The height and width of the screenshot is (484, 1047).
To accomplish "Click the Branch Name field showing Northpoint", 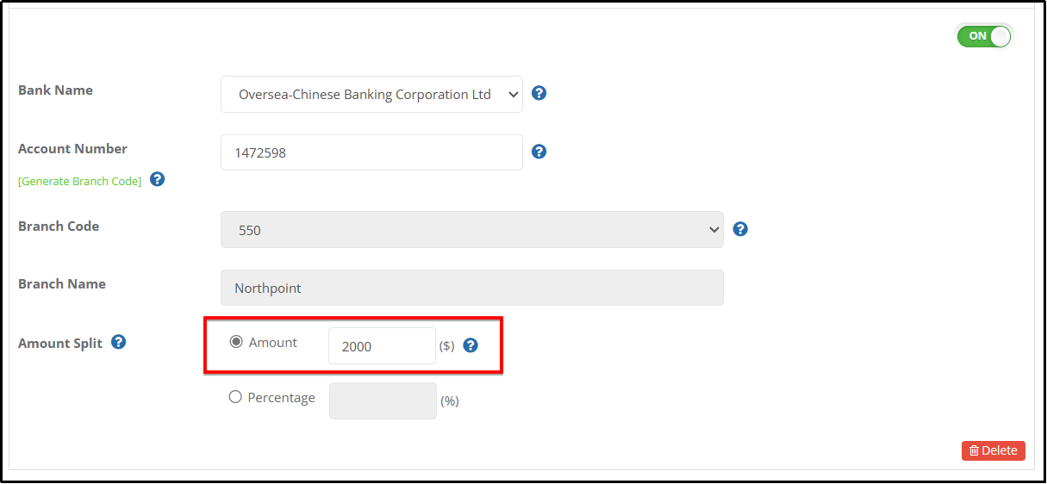I will (472, 288).
